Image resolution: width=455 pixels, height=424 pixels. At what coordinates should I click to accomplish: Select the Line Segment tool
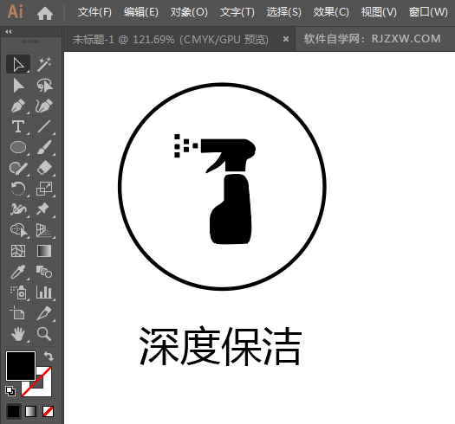(44, 126)
